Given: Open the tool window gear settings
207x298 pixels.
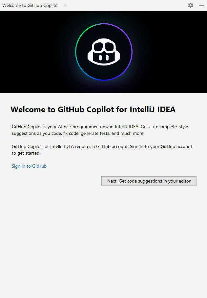Looking at the screenshot, I should [191, 5].
